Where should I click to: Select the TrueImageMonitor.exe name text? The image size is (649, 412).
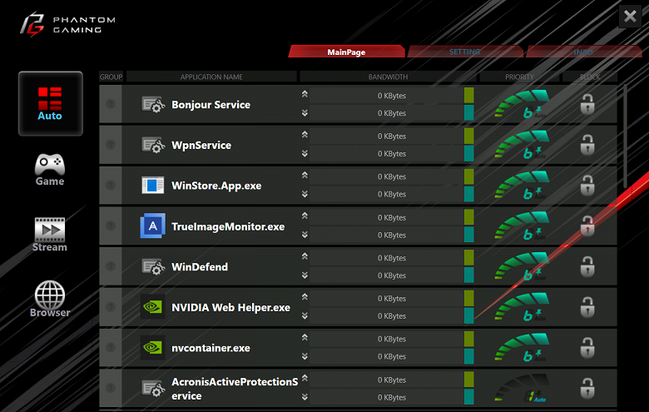(228, 226)
